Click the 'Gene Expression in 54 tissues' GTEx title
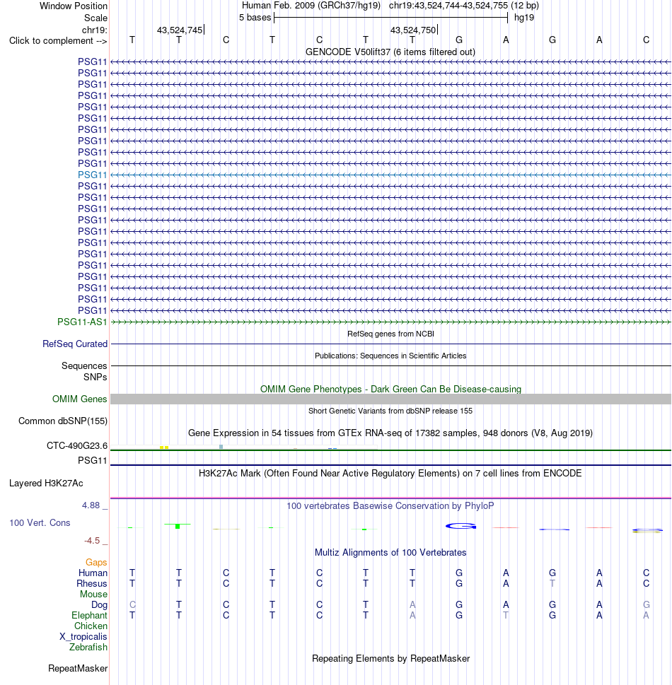Viewport: 672px width, 685px height. (390, 433)
